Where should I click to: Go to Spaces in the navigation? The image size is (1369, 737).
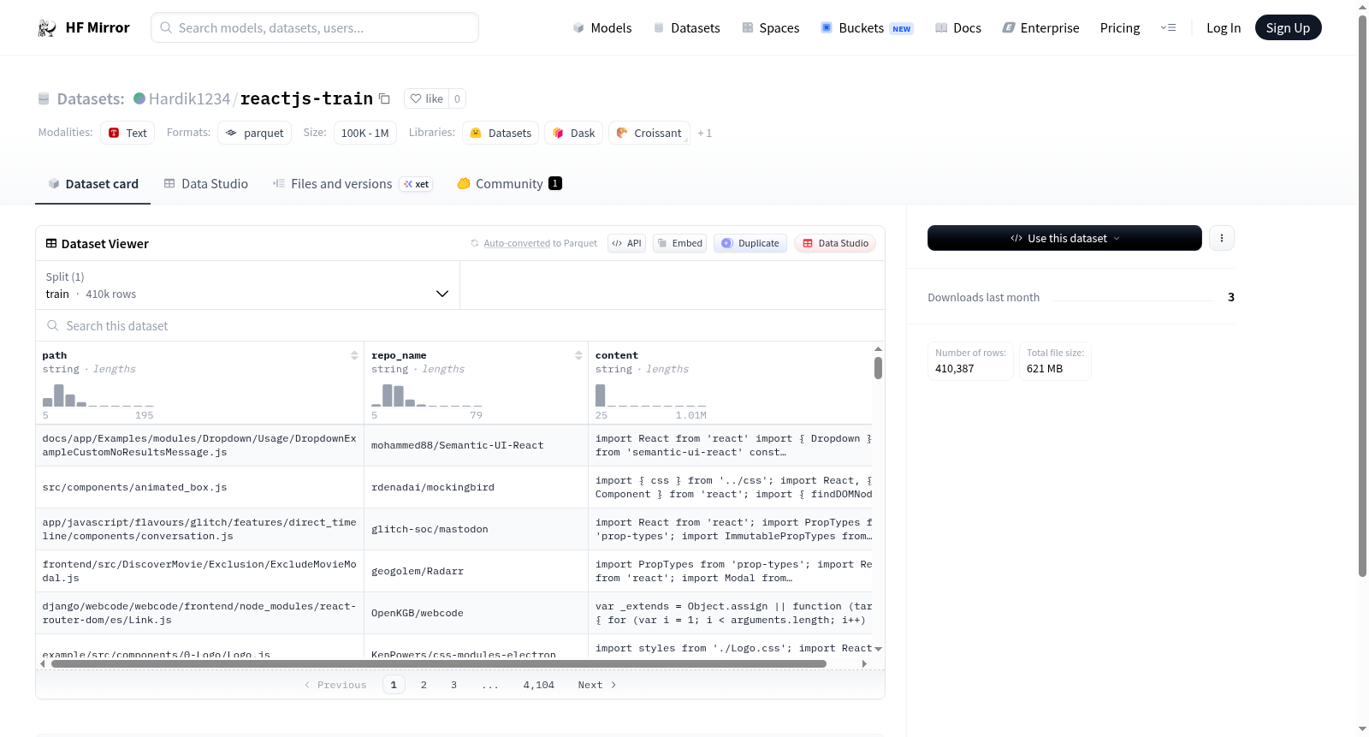[x=771, y=28]
